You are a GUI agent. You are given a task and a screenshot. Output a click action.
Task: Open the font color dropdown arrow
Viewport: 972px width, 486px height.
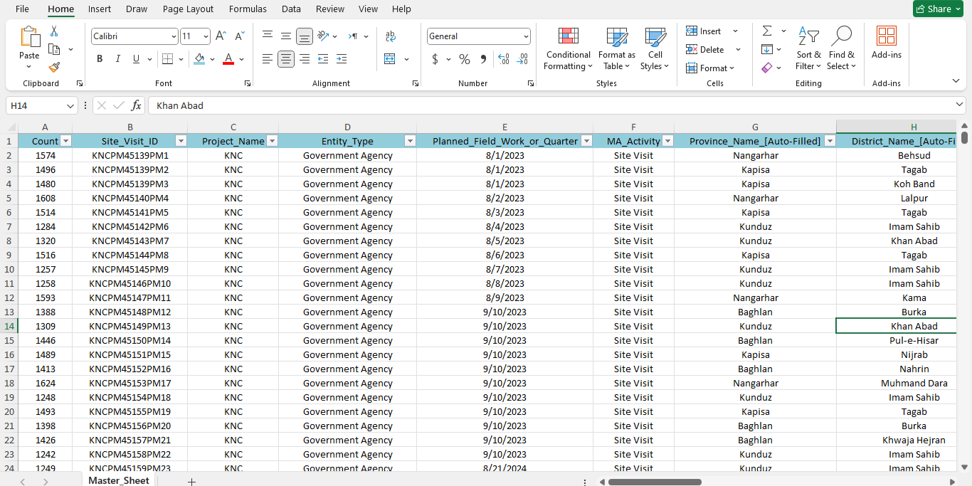242,59
